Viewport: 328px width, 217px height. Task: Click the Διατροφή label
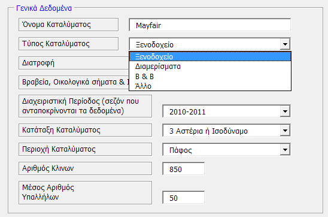pos(74,63)
